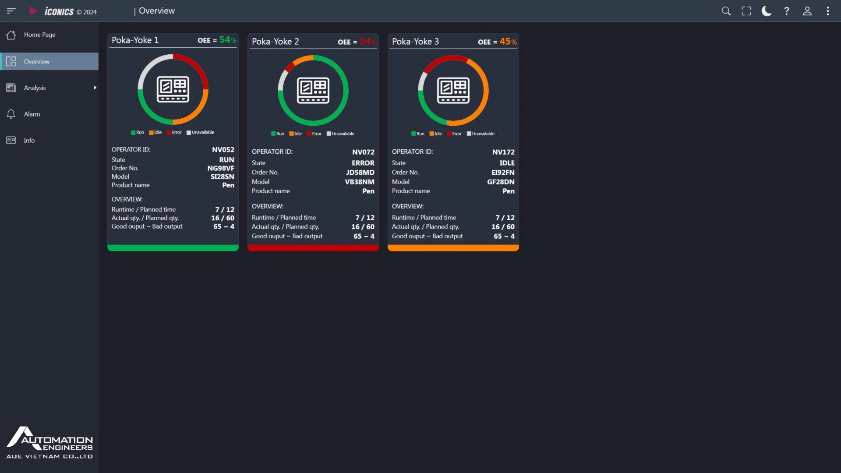841x473 pixels.
Task: Click model GF28DN
Action: (x=501, y=182)
